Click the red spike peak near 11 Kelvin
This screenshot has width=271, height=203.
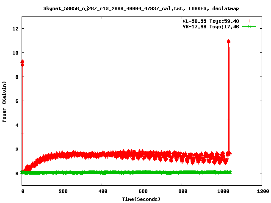pyautogui.click(x=229, y=41)
